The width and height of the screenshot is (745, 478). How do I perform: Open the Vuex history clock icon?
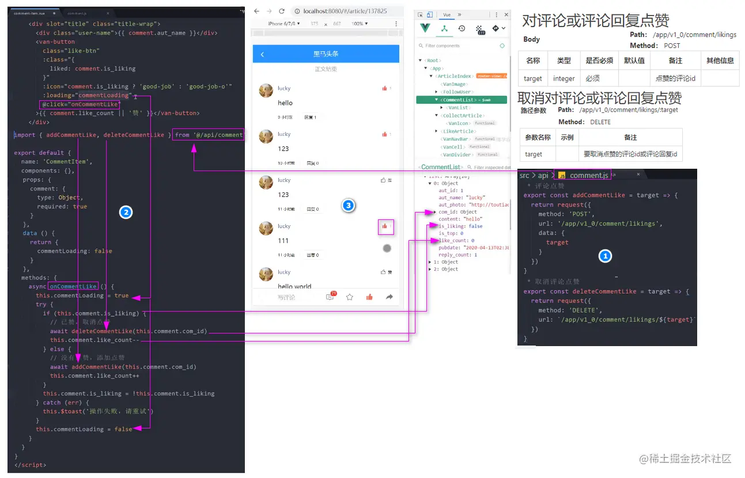click(x=462, y=28)
